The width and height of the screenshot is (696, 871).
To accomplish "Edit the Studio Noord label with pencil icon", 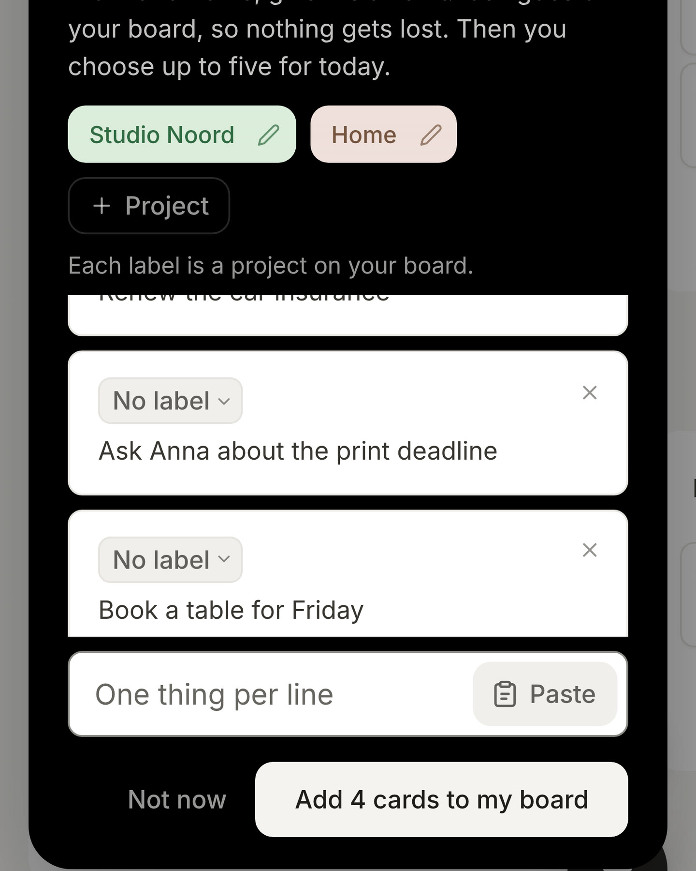I will [268, 135].
